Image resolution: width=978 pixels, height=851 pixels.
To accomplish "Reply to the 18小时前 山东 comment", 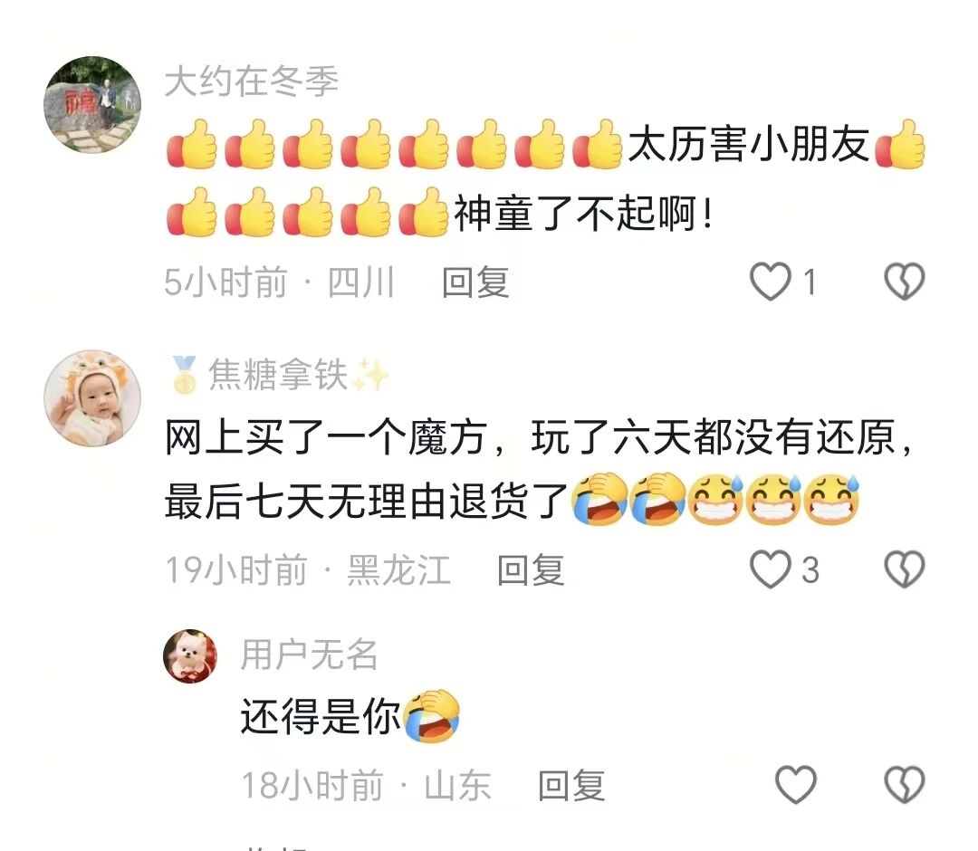I will 571,785.
